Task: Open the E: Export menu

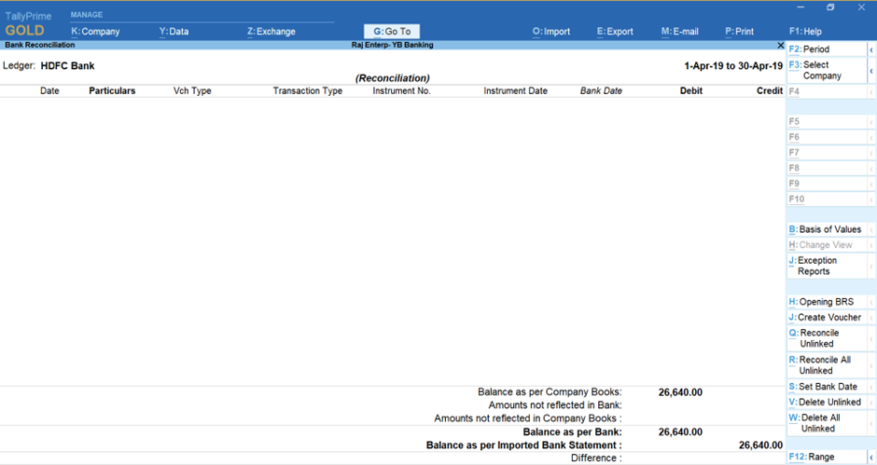Action: coord(615,32)
